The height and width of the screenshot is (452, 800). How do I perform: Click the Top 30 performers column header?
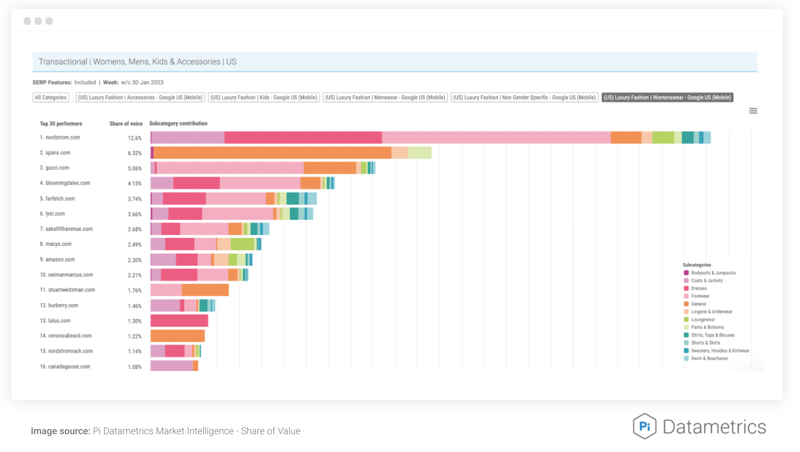tap(61, 124)
